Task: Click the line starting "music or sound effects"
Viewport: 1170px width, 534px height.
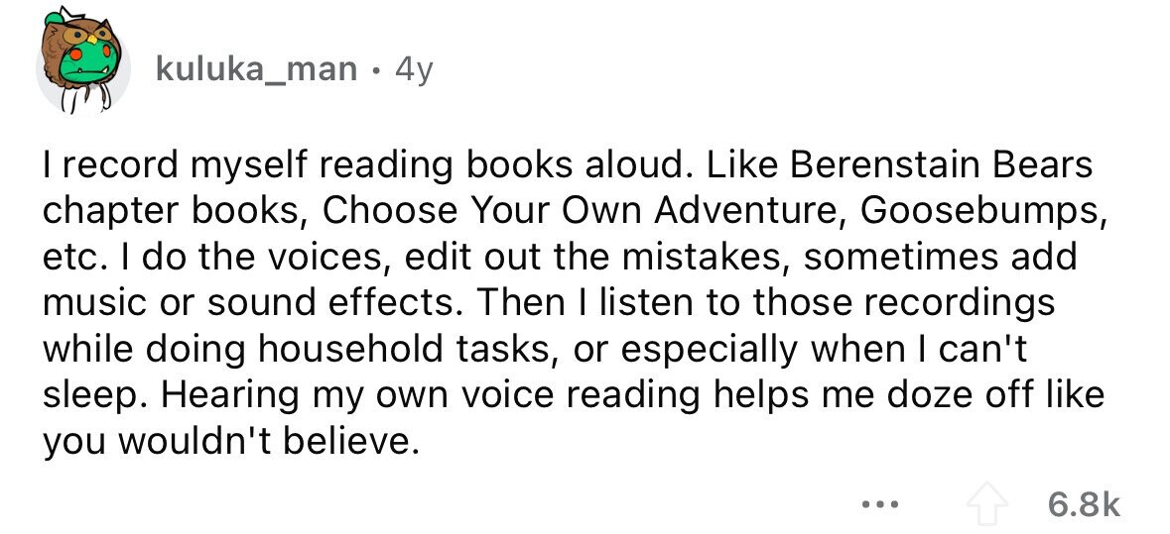Action: pos(549,303)
